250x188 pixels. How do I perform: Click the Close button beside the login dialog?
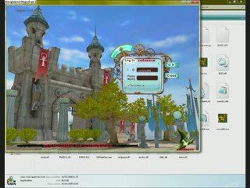[x=172, y=75]
